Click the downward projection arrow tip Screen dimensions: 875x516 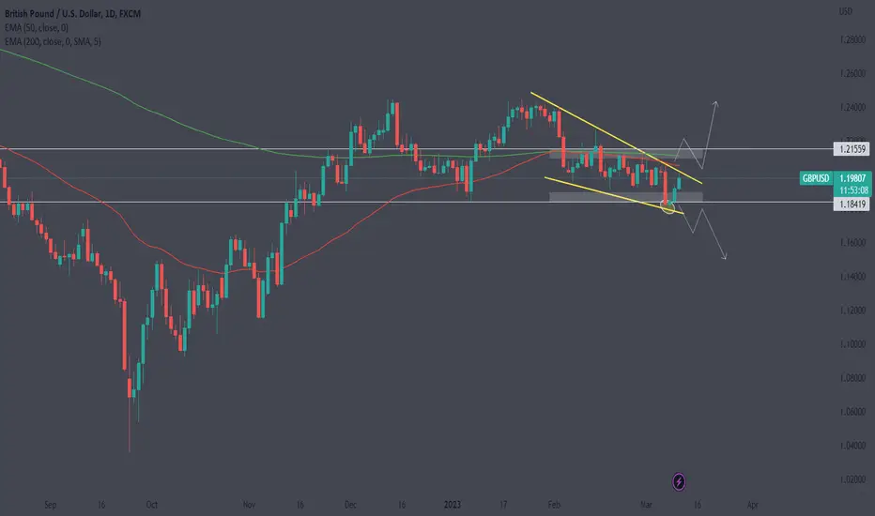coord(725,257)
